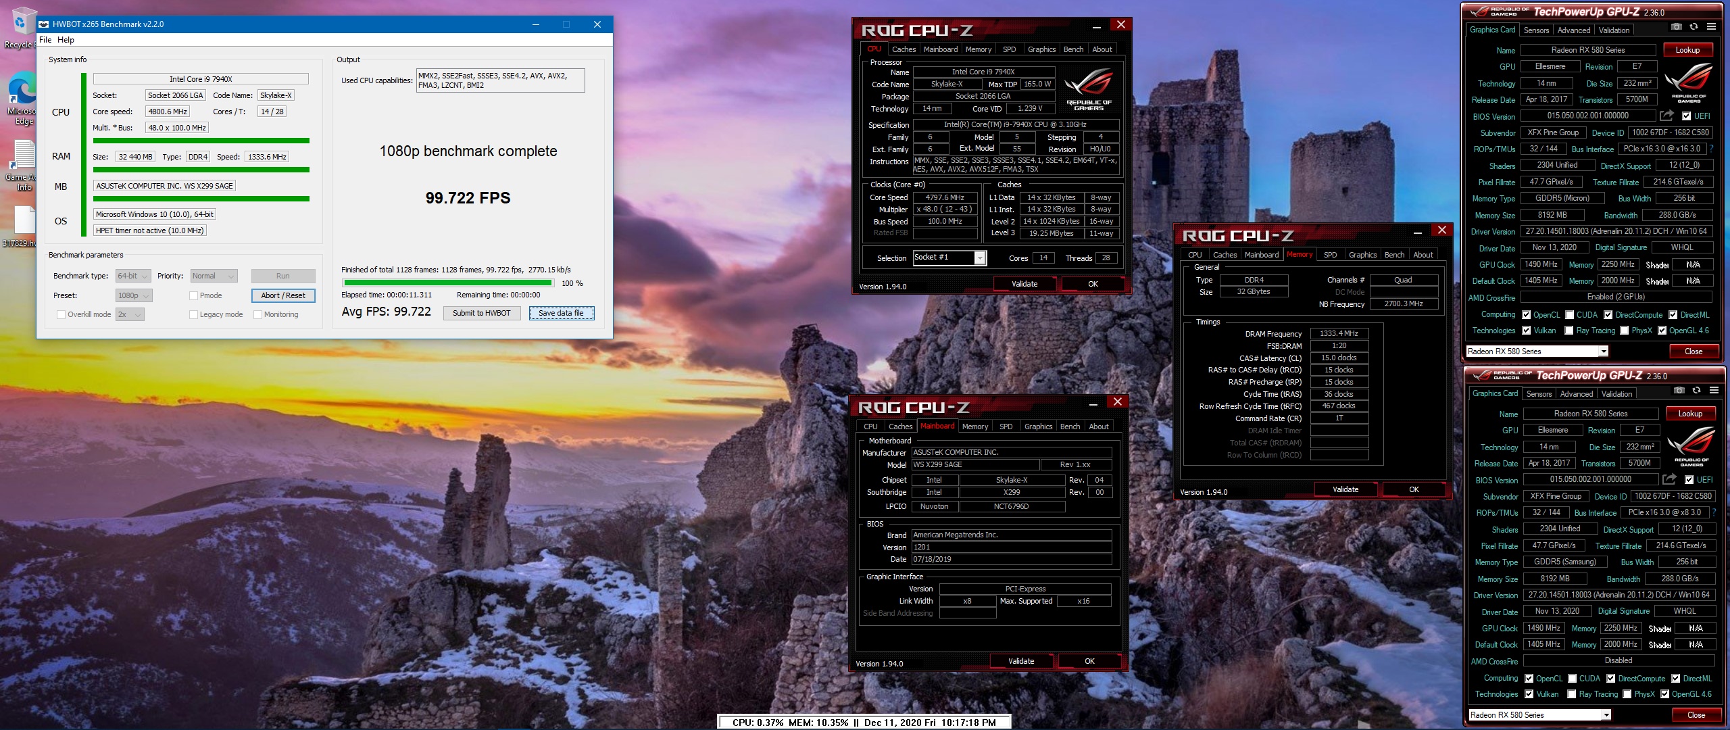Open the Preset 1080p dropdown

coord(134,295)
